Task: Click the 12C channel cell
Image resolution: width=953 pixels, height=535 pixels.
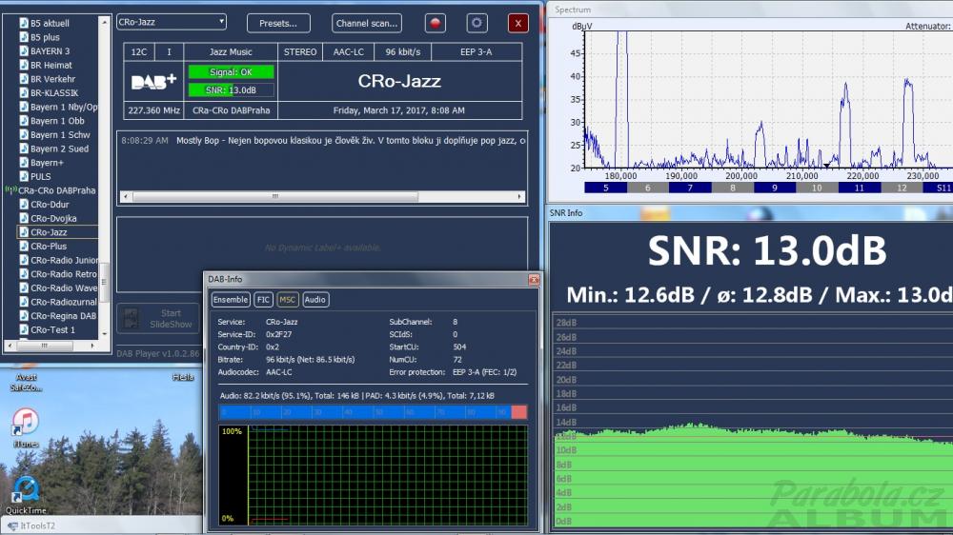Action: [x=139, y=52]
